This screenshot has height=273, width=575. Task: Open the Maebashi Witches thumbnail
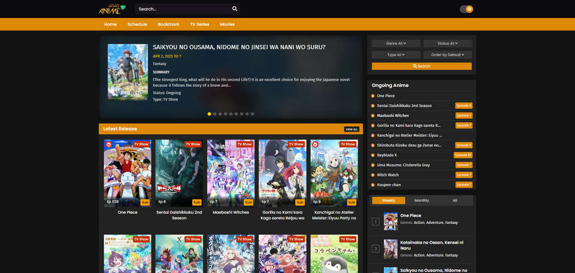tap(231, 174)
